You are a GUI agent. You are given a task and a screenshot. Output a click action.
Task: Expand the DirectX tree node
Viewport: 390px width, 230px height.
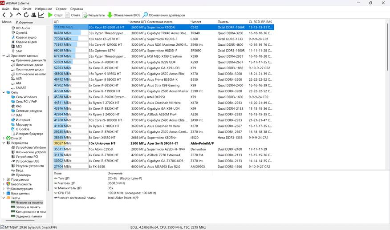click(x=4, y=138)
